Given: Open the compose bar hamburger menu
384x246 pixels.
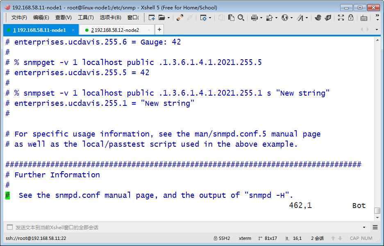Looking at the screenshot, I should [375, 228].
